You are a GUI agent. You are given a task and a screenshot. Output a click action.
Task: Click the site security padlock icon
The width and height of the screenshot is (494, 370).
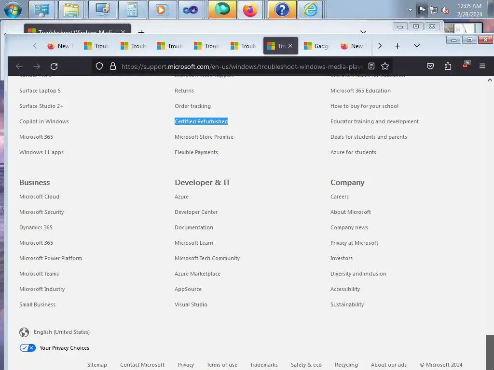113,66
